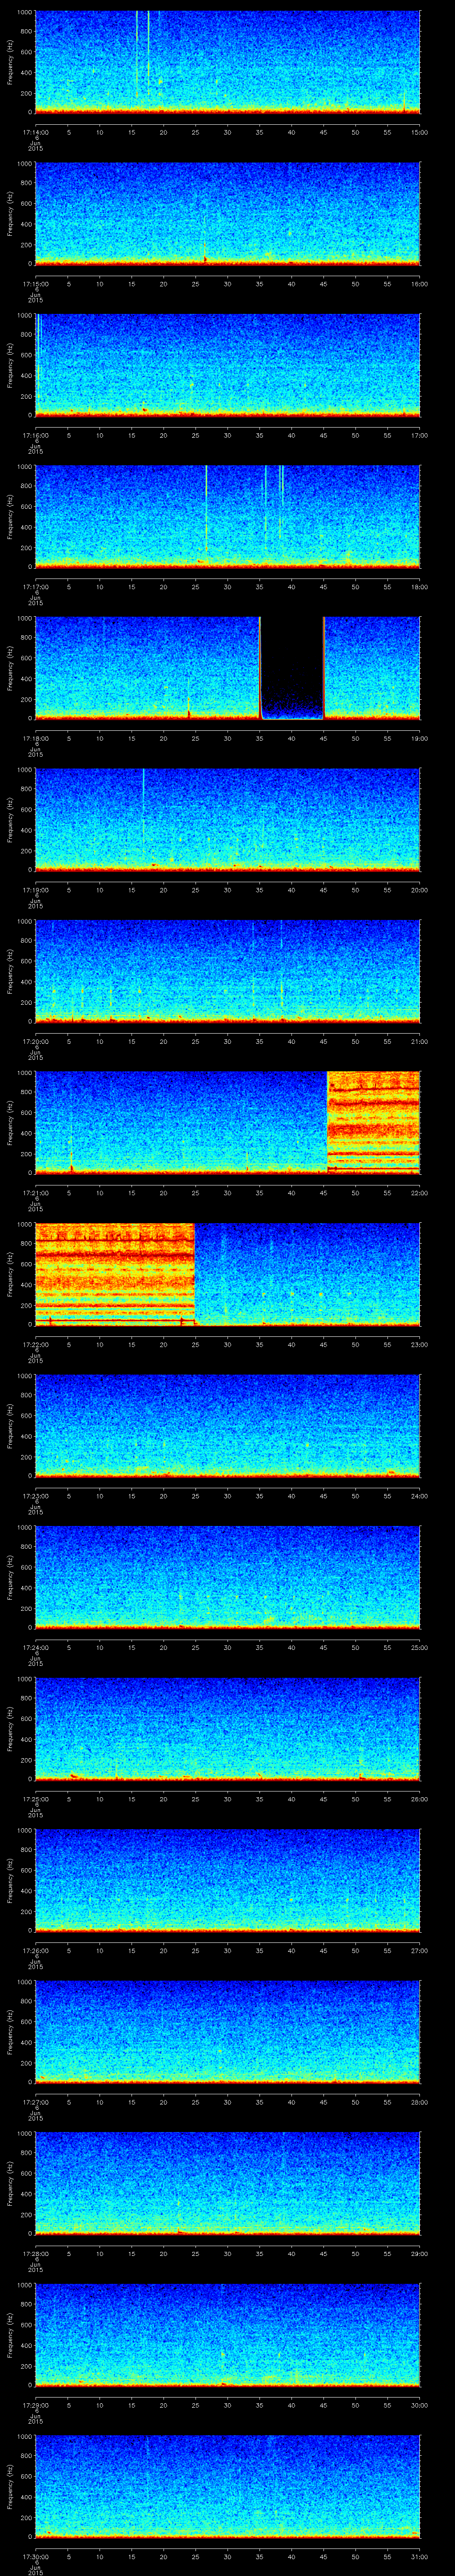Click the "17:14:00" start time label
Screen dimensions: 455x2576
[35, 132]
